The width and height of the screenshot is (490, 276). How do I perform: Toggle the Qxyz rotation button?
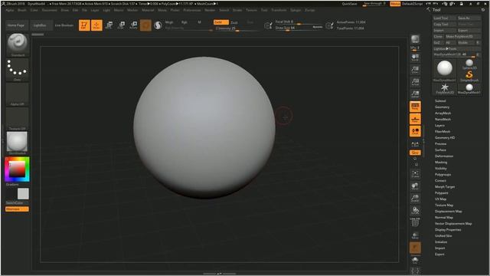(x=415, y=153)
